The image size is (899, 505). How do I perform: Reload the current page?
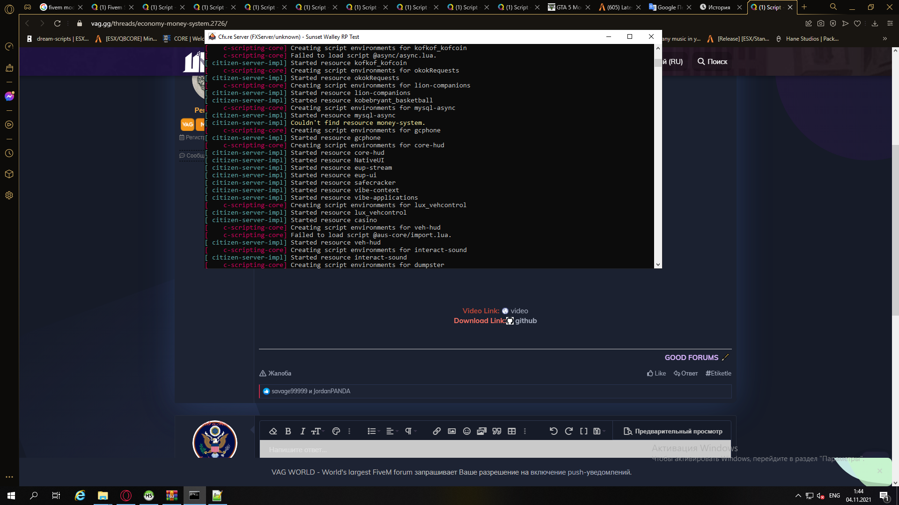pos(57,23)
